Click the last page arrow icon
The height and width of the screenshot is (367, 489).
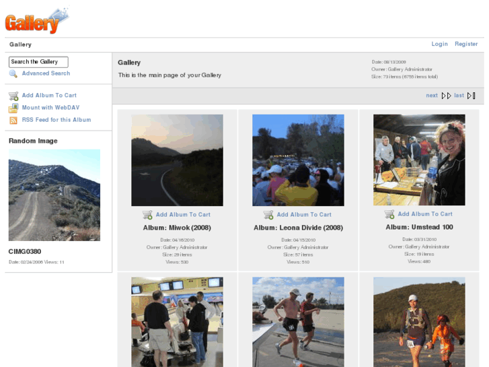coord(472,96)
